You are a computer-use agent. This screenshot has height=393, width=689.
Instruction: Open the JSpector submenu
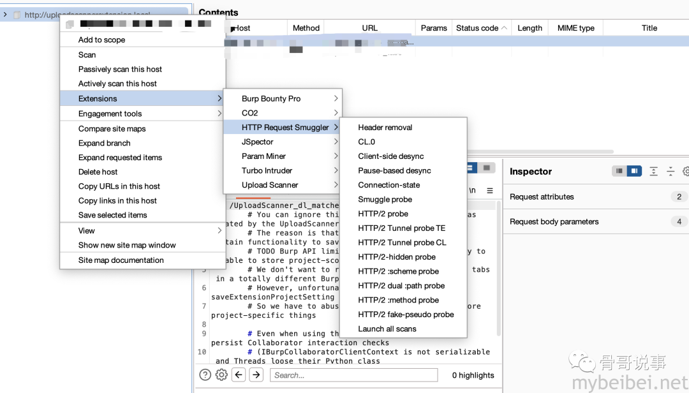[x=283, y=142]
